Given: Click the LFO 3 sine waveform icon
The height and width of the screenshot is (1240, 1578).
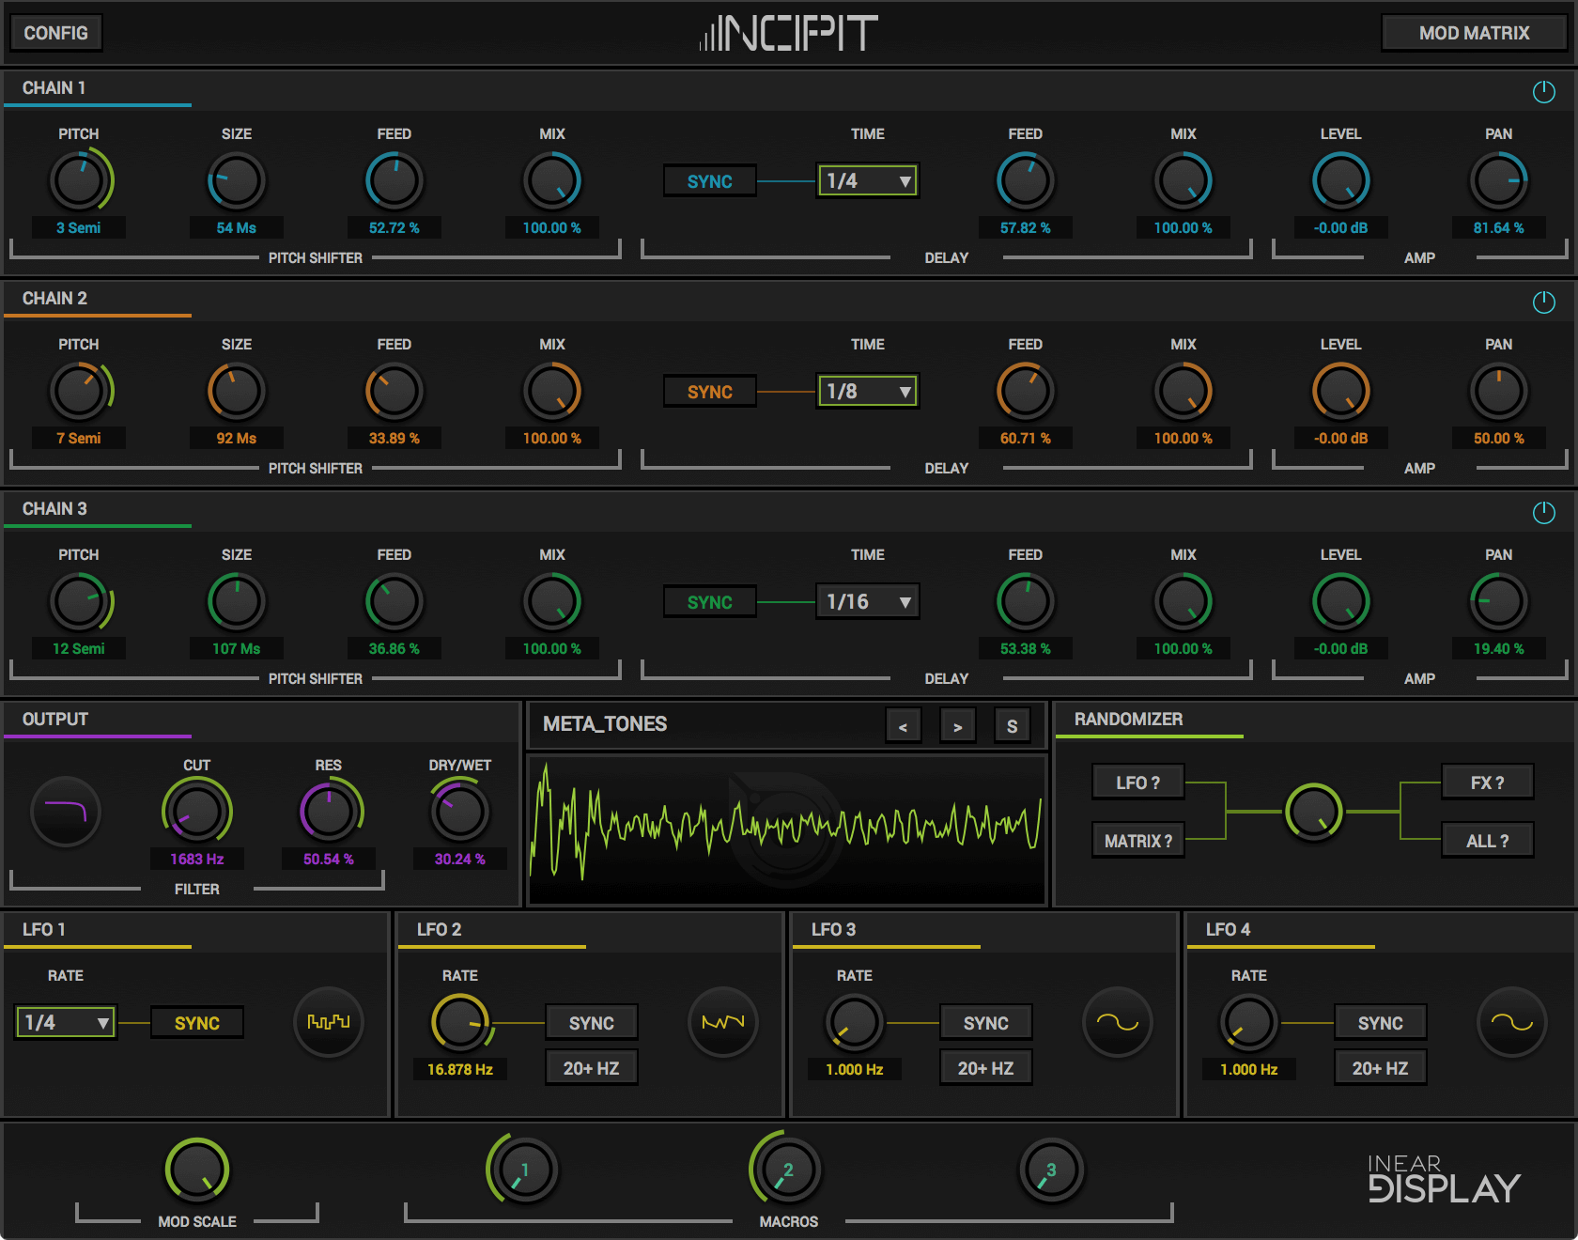Looking at the screenshot, I should click(1117, 1022).
